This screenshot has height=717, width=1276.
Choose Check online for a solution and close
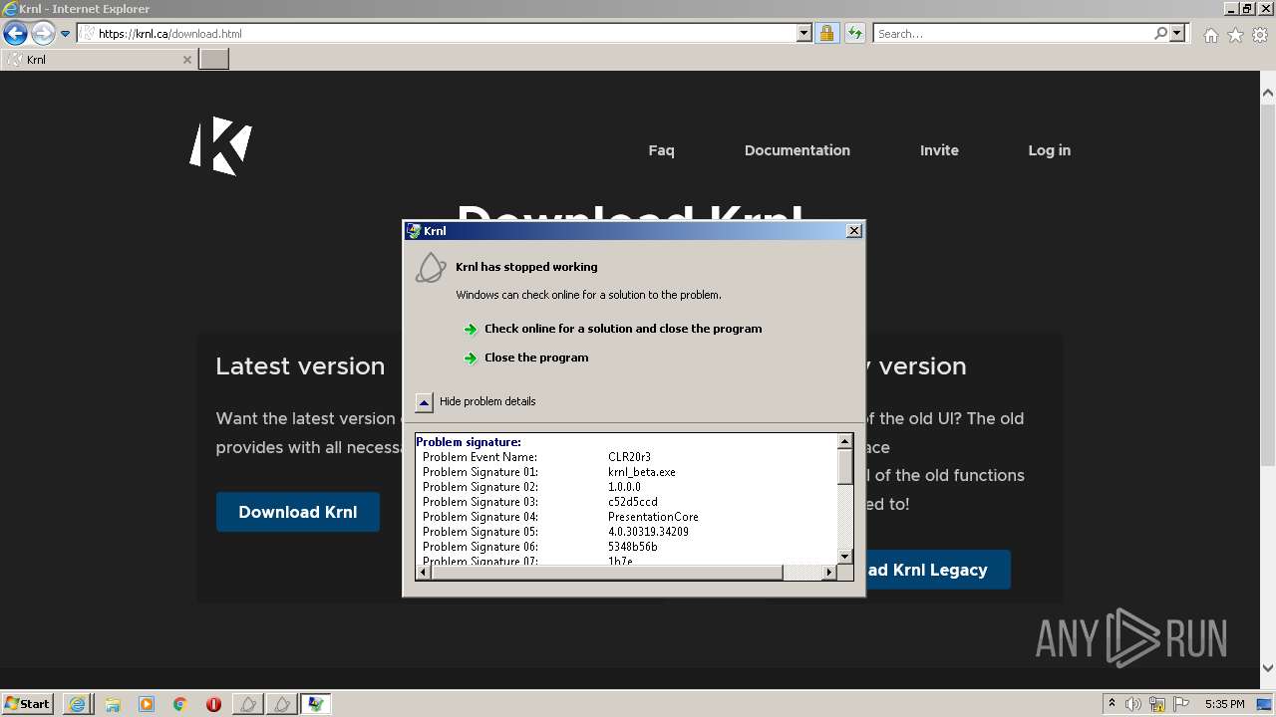(x=623, y=329)
